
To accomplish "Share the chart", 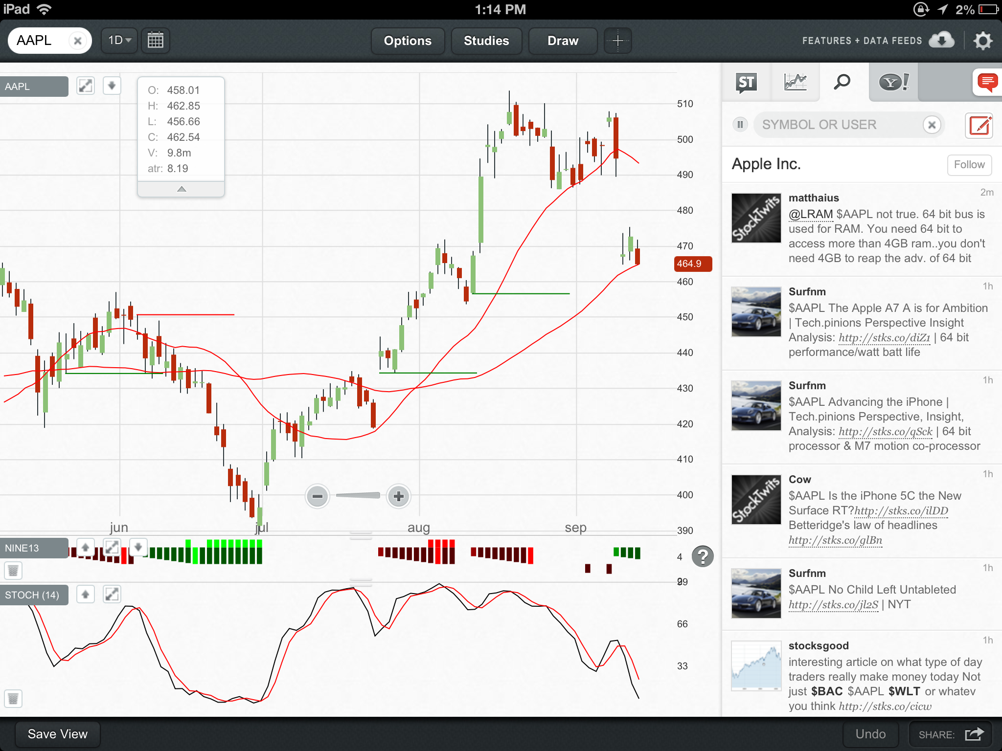I will (x=950, y=734).
